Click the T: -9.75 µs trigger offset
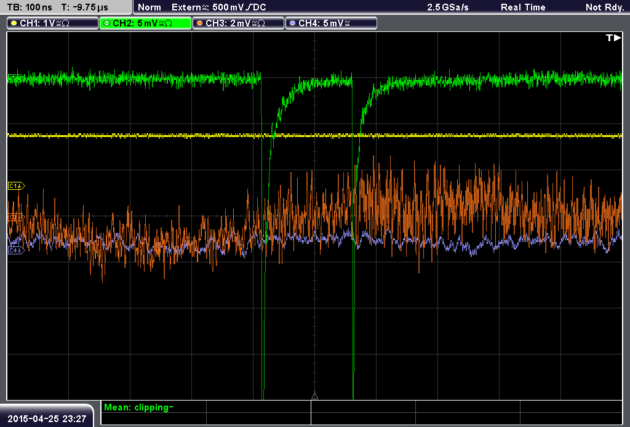Image resolution: width=630 pixels, height=427 pixels. 84,7
